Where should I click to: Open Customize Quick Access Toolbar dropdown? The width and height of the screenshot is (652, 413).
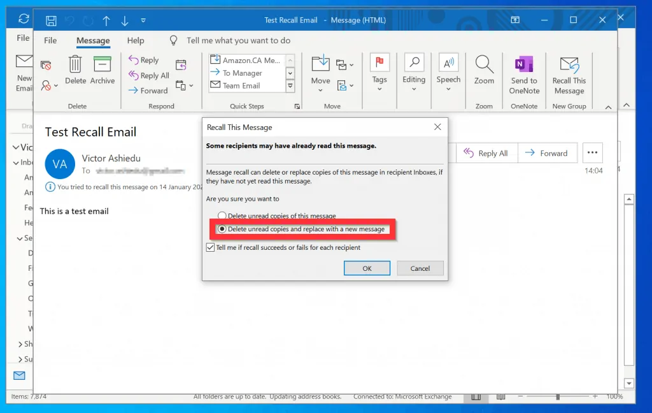(143, 20)
